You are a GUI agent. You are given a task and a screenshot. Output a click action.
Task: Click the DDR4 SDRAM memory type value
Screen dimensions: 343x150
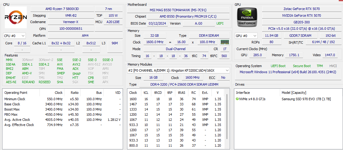[209, 36]
